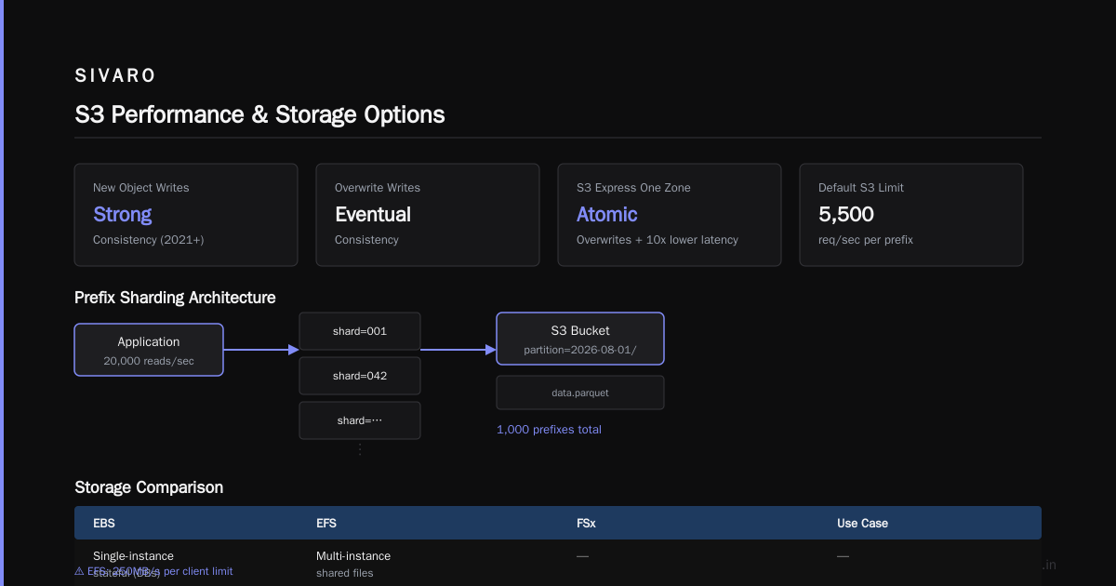
Task: Select the data.parquet box
Action: click(580, 393)
